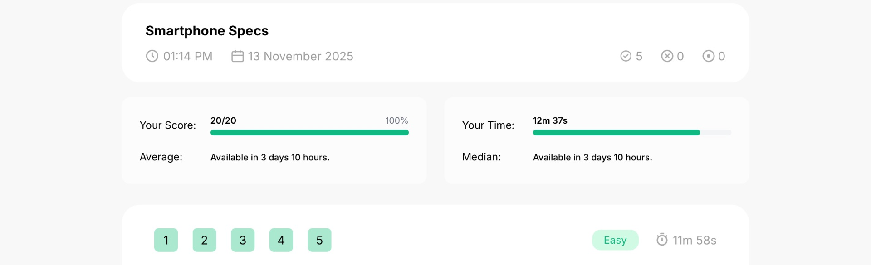The image size is (871, 265).
Task: Click the 12m 37s time value
Action: 550,120
